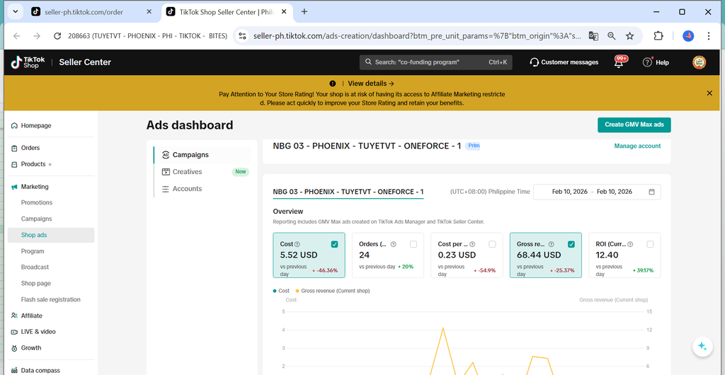Select the NBG 03 - PHOENIX account tab
725x375 pixels.
[348, 192]
